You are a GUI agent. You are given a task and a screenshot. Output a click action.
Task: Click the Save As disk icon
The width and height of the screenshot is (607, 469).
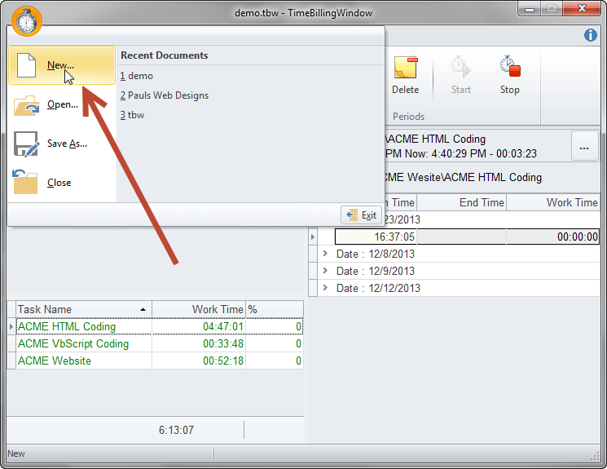click(27, 144)
